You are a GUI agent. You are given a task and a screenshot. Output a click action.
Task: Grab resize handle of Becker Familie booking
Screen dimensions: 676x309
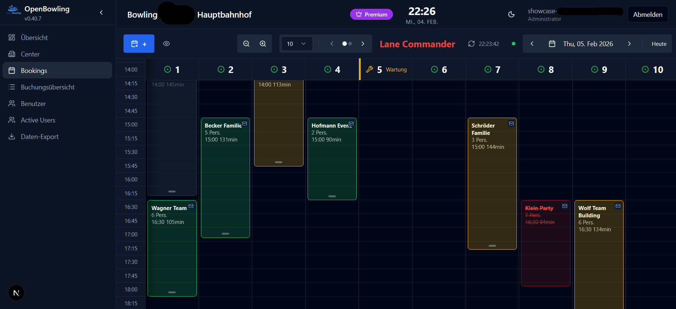click(225, 233)
